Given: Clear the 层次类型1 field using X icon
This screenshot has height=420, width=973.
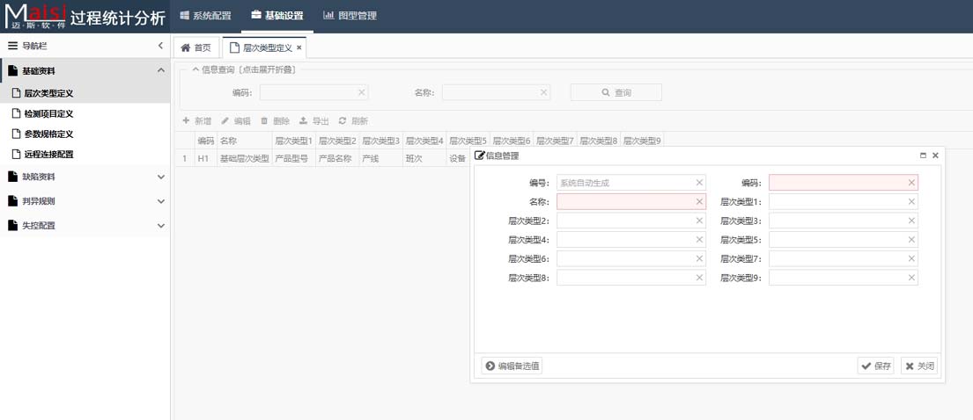Looking at the screenshot, I should pyautogui.click(x=912, y=202).
